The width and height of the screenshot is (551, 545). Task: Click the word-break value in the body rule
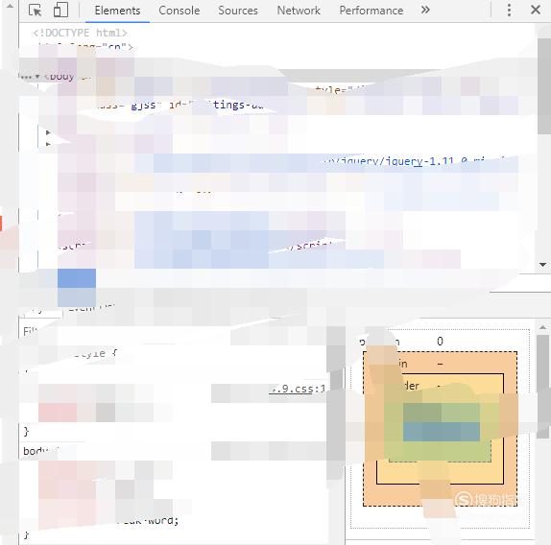[148, 520]
